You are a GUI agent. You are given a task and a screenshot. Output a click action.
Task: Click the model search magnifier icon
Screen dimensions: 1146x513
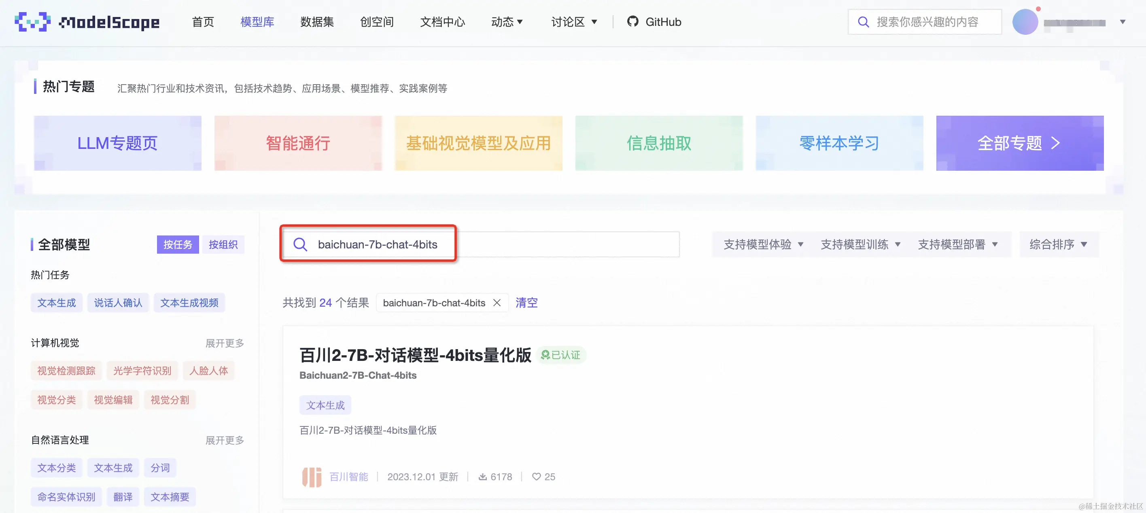pyautogui.click(x=300, y=244)
